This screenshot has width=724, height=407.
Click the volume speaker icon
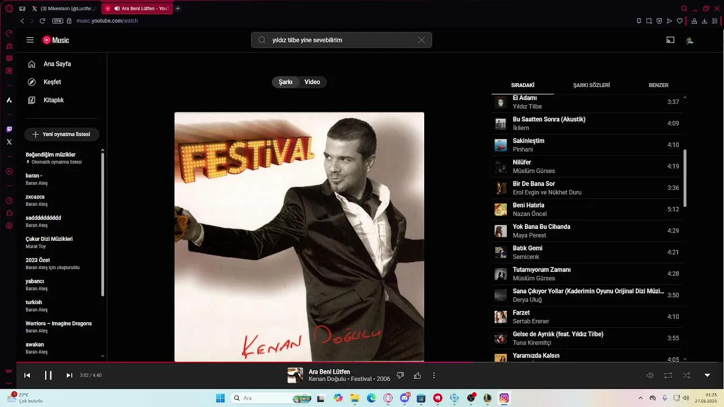point(650,375)
